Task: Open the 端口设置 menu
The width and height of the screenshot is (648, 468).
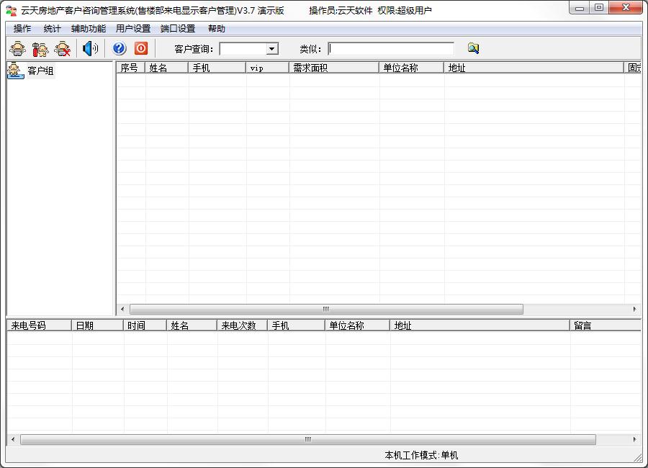Action: tap(178, 29)
